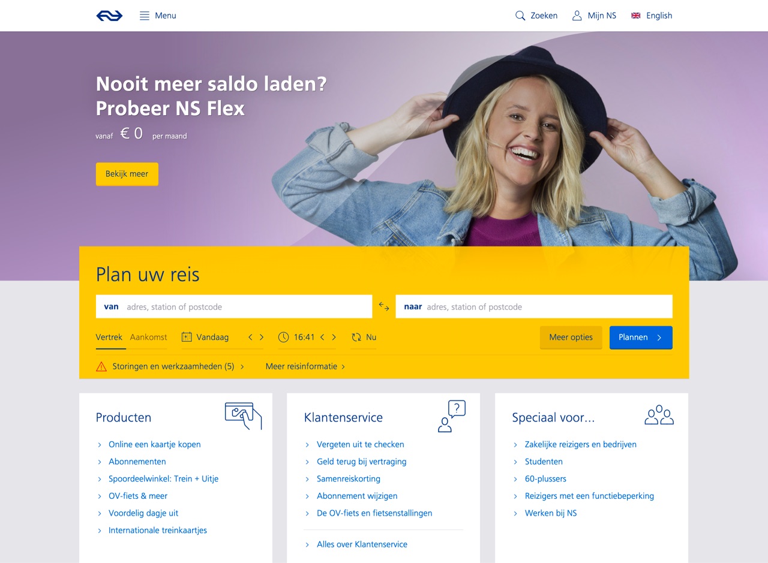768x563 pixels.
Task: Click the hero headline 'Nooit meer saldo laden?'
Action: click(x=211, y=83)
